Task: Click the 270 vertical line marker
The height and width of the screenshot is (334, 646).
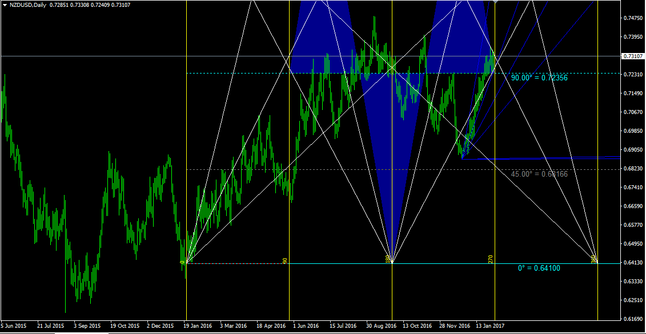Action: click(491, 259)
